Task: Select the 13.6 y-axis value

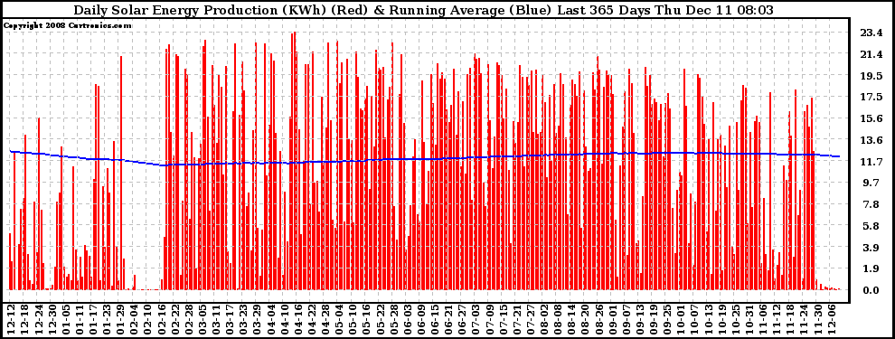Action: [x=871, y=140]
